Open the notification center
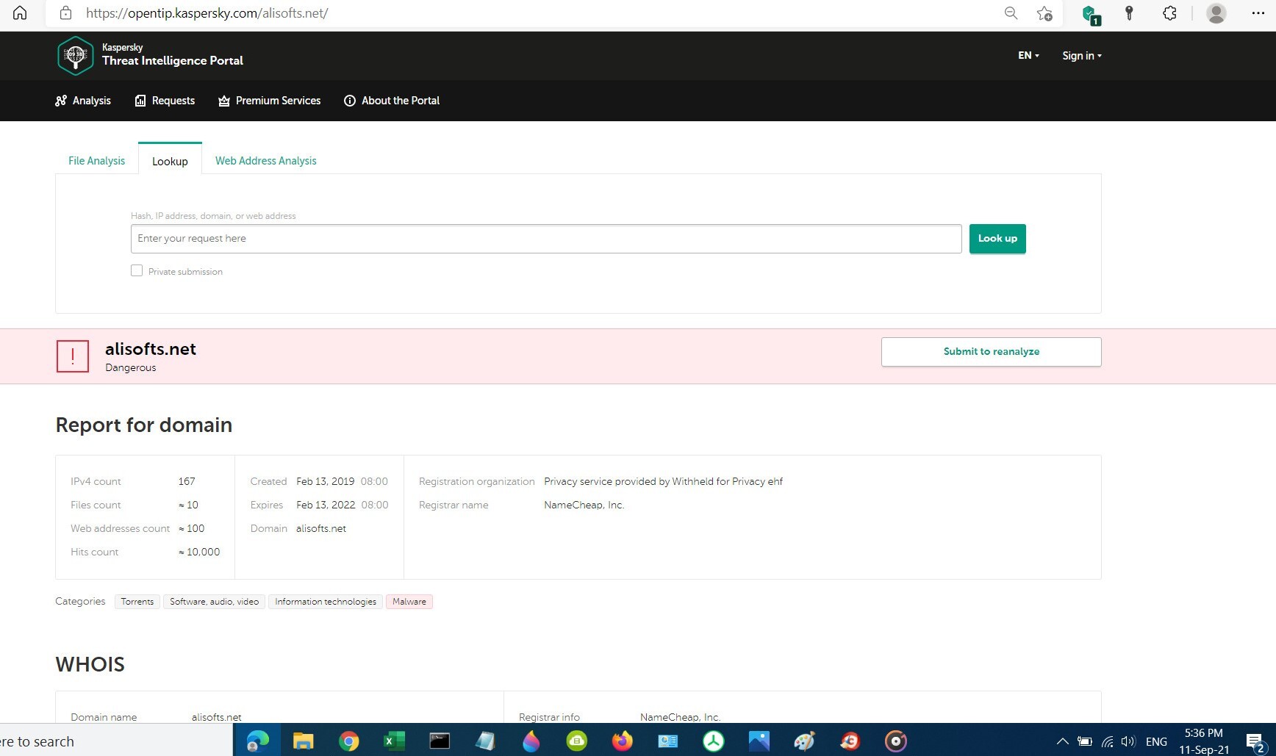Viewport: 1276px width, 756px height. click(x=1255, y=742)
